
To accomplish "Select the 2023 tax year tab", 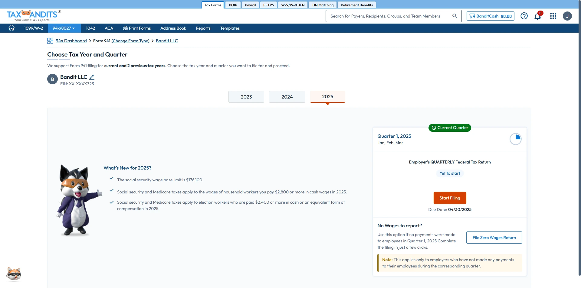I will pos(246,97).
